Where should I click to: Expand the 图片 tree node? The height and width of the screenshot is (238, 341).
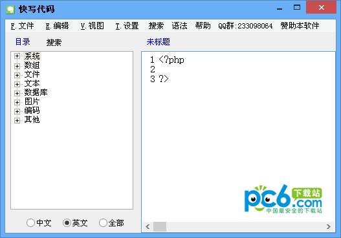17,102
